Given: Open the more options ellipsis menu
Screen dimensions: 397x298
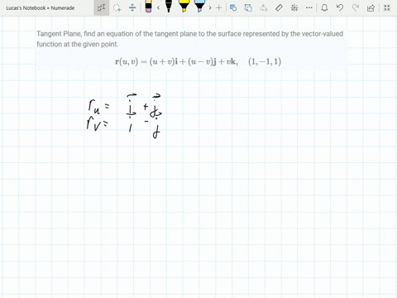Looking at the screenshot, I should click(309, 7).
